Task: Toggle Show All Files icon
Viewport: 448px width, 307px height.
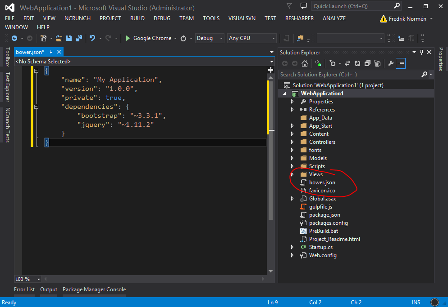Action: point(377,63)
